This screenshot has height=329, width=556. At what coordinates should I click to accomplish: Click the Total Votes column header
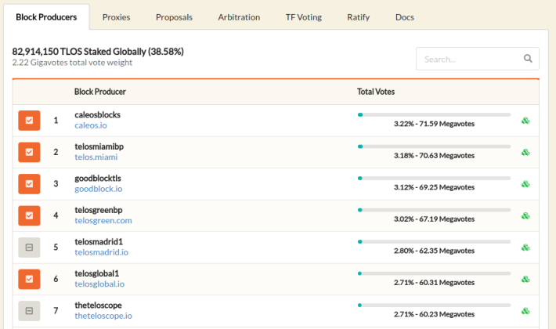click(x=376, y=92)
